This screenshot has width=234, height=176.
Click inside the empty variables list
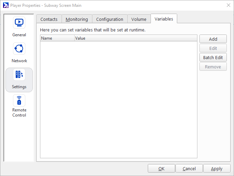[x=118, y=99]
